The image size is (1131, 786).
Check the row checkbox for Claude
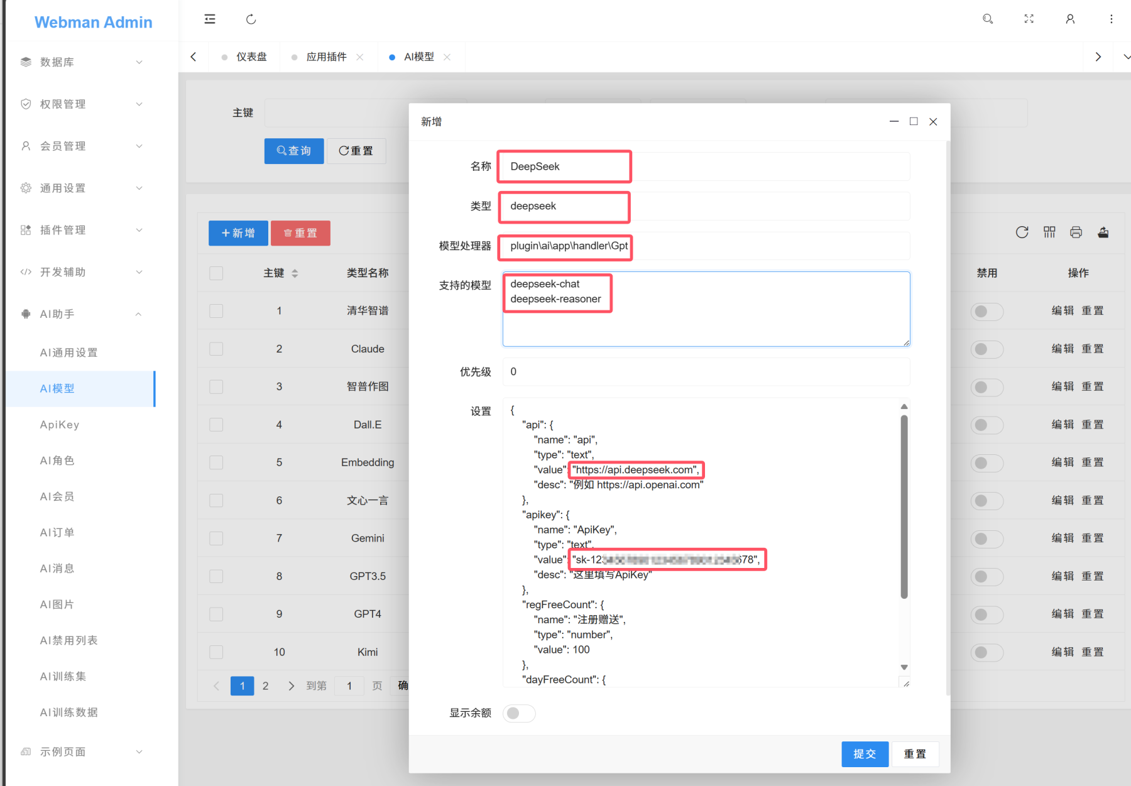click(216, 349)
